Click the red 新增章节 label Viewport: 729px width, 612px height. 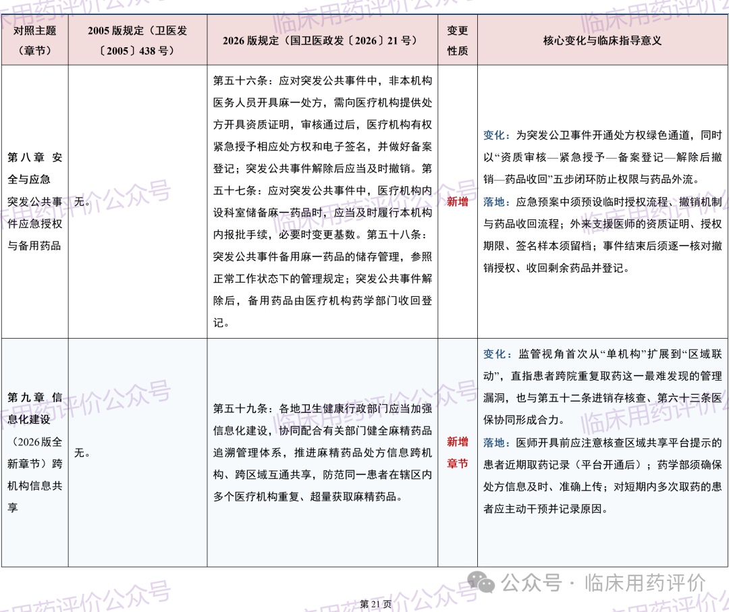pos(458,453)
